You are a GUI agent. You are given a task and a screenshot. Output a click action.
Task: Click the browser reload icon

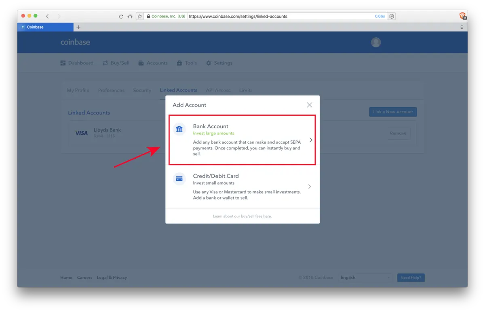pos(121,17)
